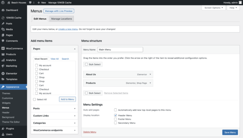Expand About Us menu item options
The image size is (243, 138).
150,74
